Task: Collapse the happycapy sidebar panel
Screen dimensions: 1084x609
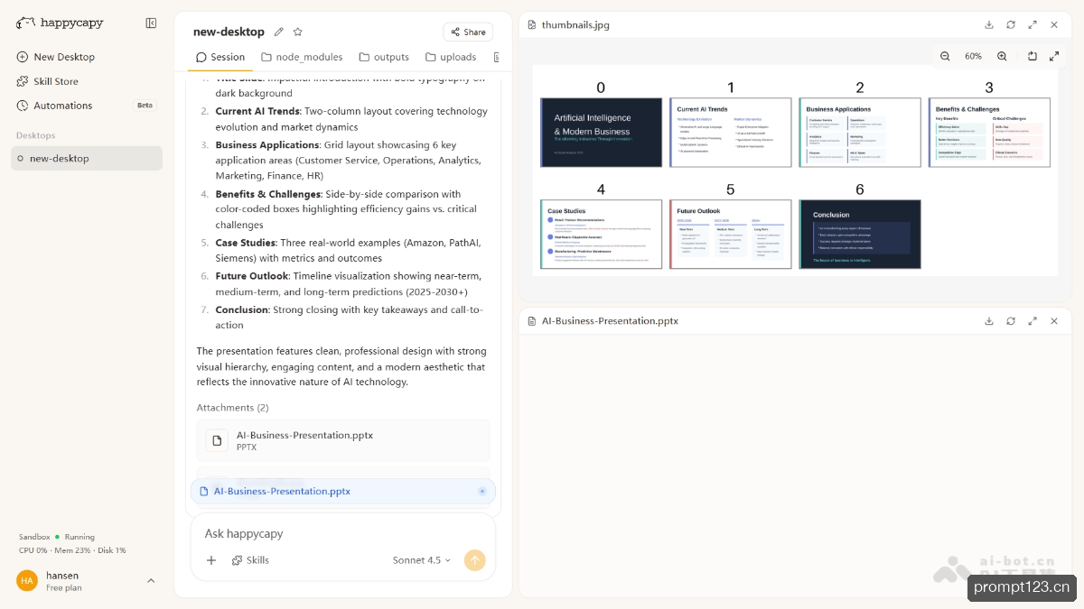Action: pos(151,23)
